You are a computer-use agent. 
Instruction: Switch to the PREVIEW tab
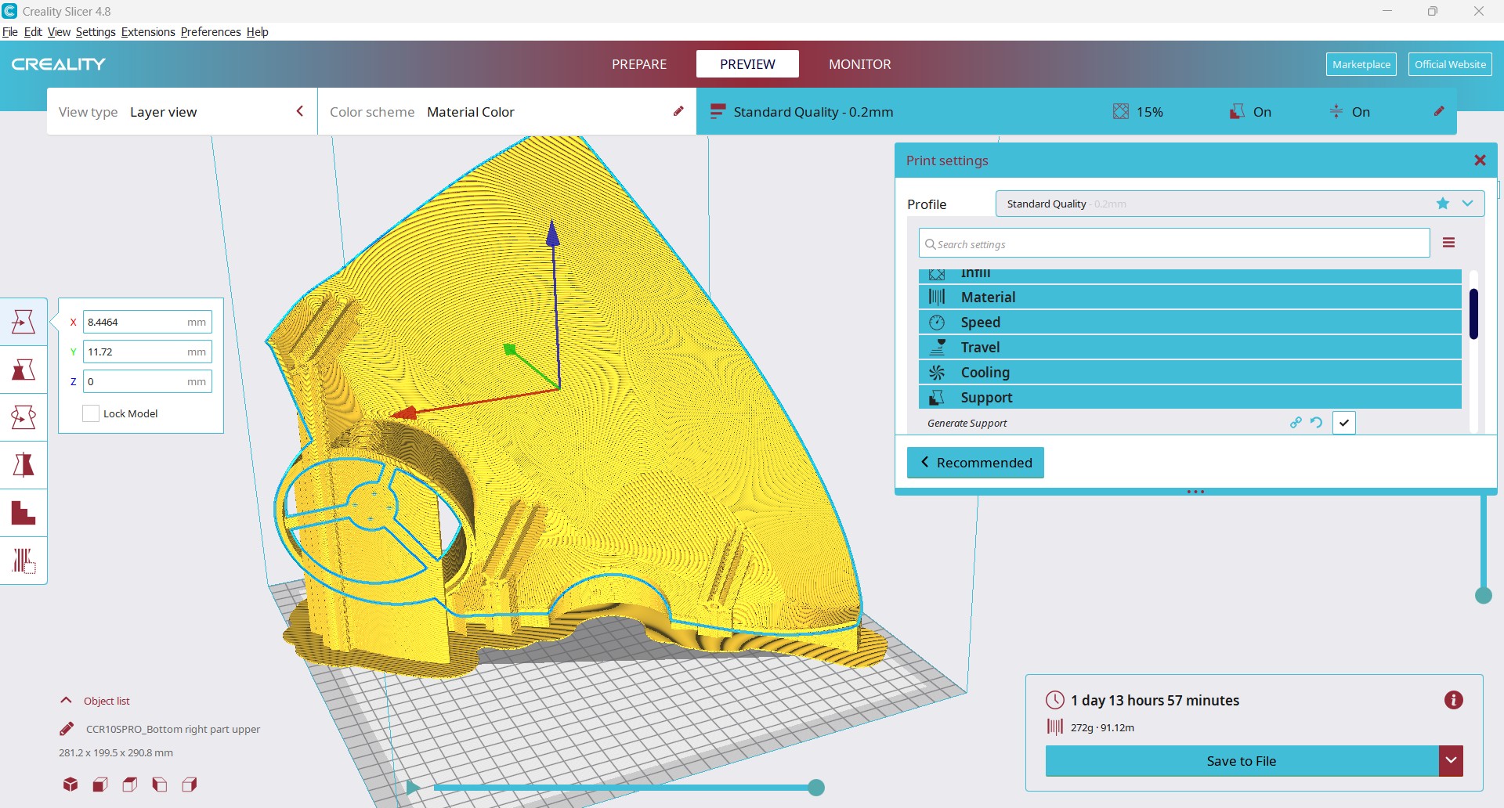(747, 64)
